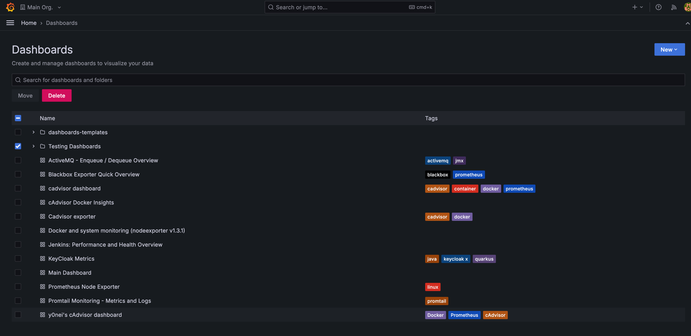
Task: Click the dashboards-templates folder icon
Action: click(42, 132)
